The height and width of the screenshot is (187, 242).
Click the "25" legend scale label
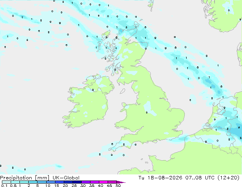pyautogui.click(x=74, y=185)
